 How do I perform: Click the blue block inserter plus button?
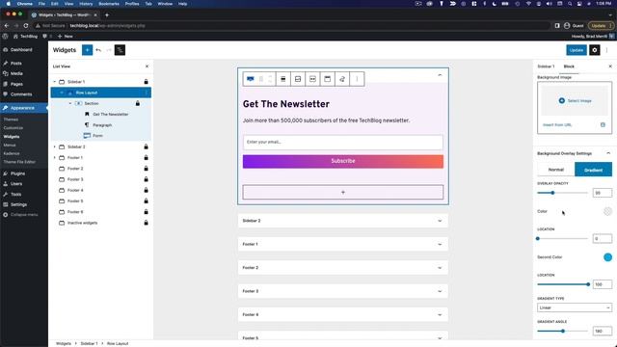tap(88, 50)
